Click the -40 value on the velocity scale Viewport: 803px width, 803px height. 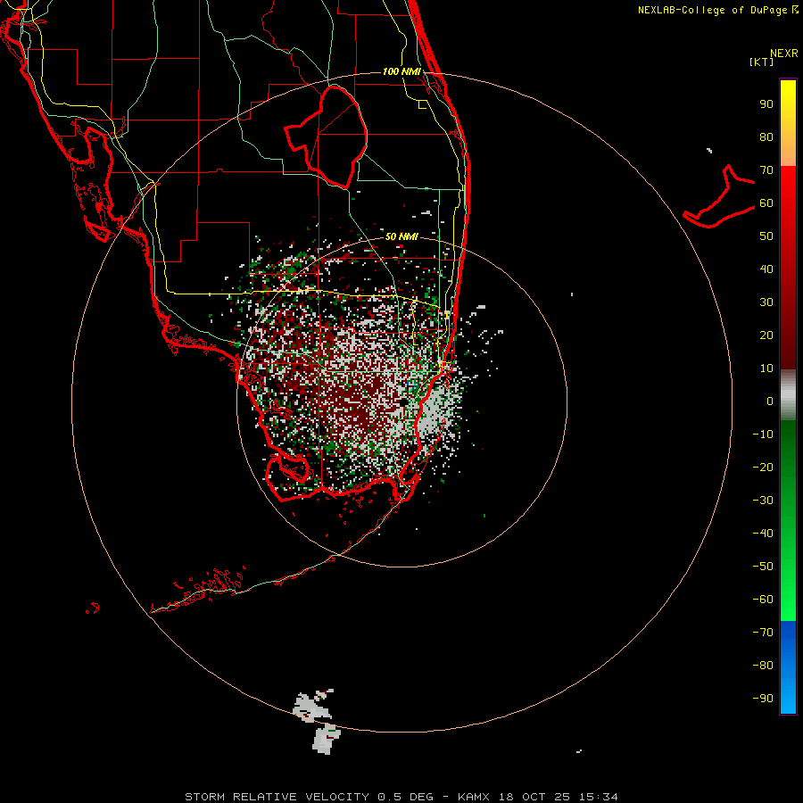coord(763,534)
